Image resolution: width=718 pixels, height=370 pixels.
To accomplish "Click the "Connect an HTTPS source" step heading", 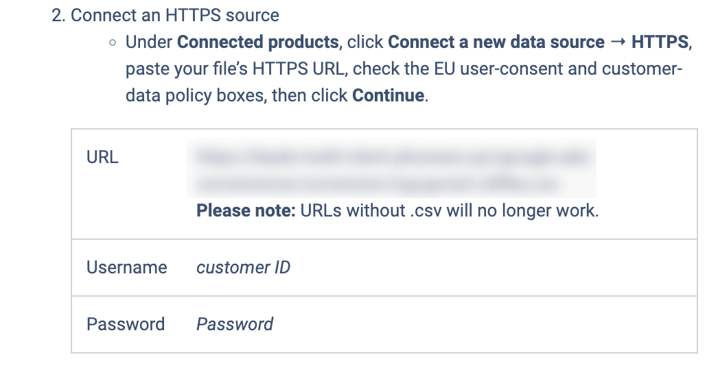I will (x=175, y=16).
